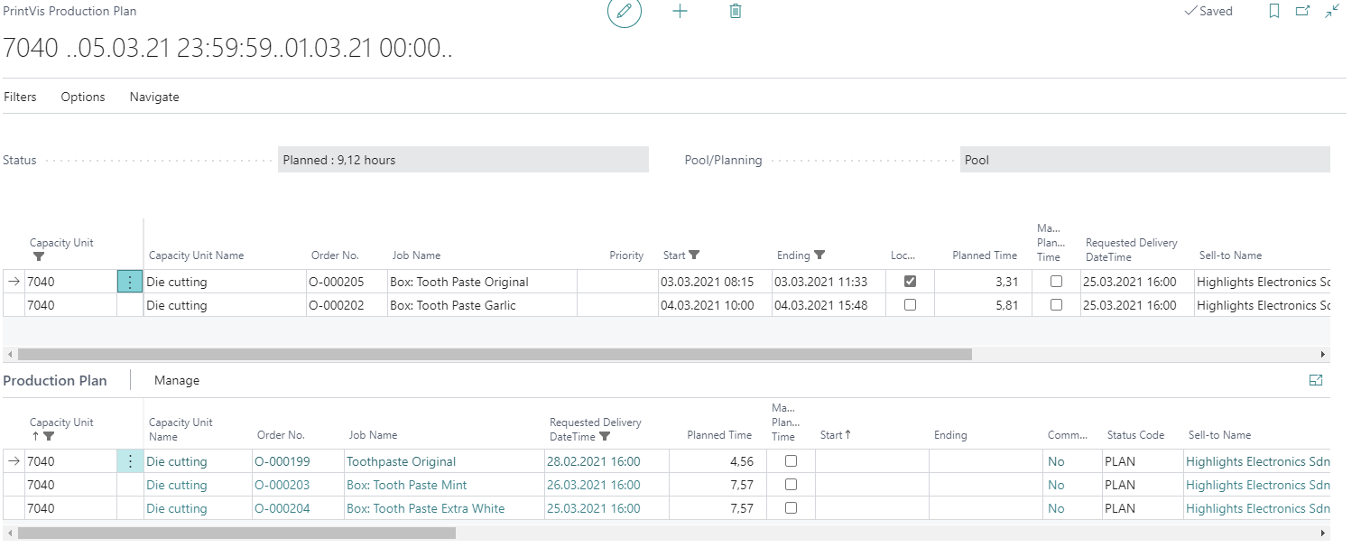The width and height of the screenshot is (1361, 557).
Task: Click the lower Sell-to Name column header
Action: [x=1220, y=435]
